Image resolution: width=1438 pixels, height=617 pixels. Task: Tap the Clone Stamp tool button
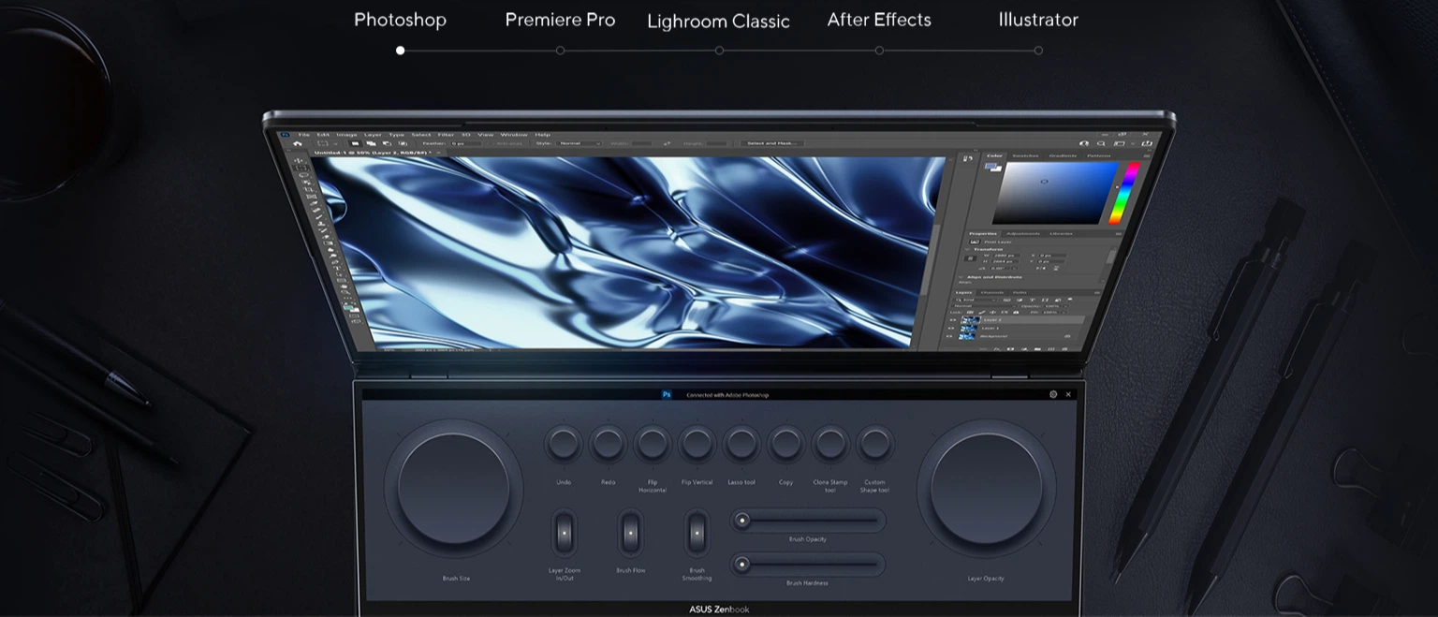tap(830, 444)
